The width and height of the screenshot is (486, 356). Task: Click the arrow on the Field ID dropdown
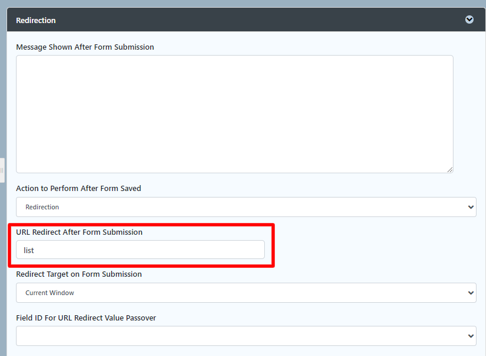pos(471,336)
